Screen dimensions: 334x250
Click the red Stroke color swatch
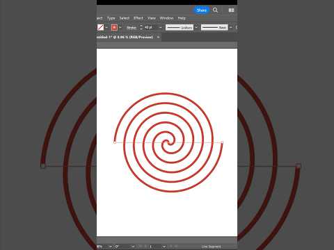pyautogui.click(x=114, y=28)
